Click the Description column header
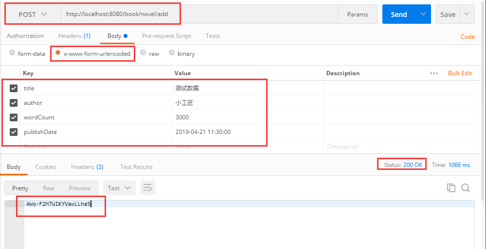Viewport: 486px width, 249px height. [343, 73]
